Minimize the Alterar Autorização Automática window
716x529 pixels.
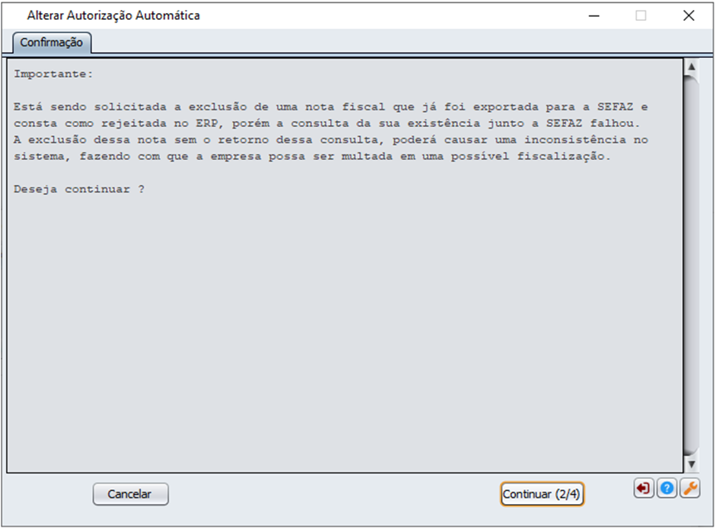(x=594, y=16)
